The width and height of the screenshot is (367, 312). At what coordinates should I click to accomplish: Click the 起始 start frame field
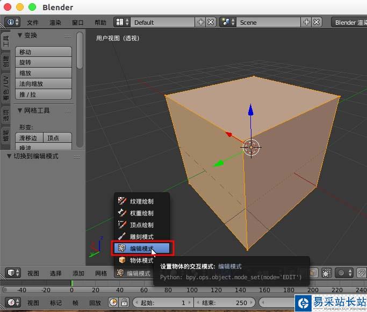click(x=163, y=303)
